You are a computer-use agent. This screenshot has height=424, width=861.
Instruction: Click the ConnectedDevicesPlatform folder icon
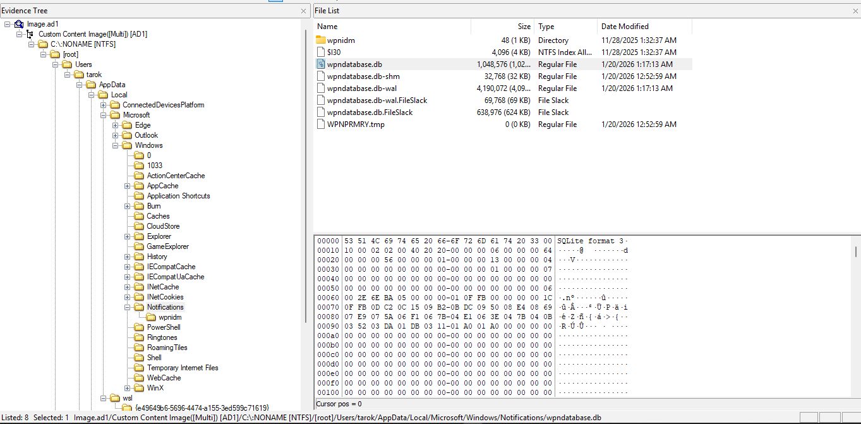[x=115, y=105]
